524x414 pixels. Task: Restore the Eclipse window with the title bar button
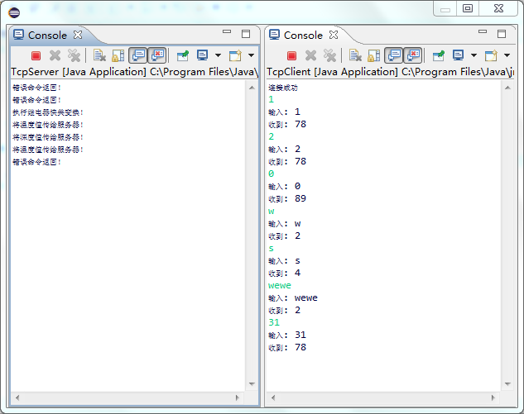point(468,8)
